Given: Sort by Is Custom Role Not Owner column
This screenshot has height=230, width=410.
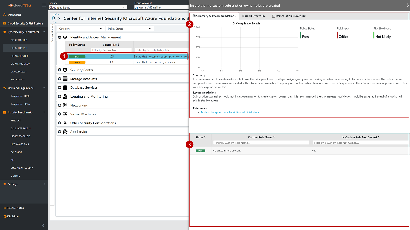Looking at the screenshot, I should point(361,138).
